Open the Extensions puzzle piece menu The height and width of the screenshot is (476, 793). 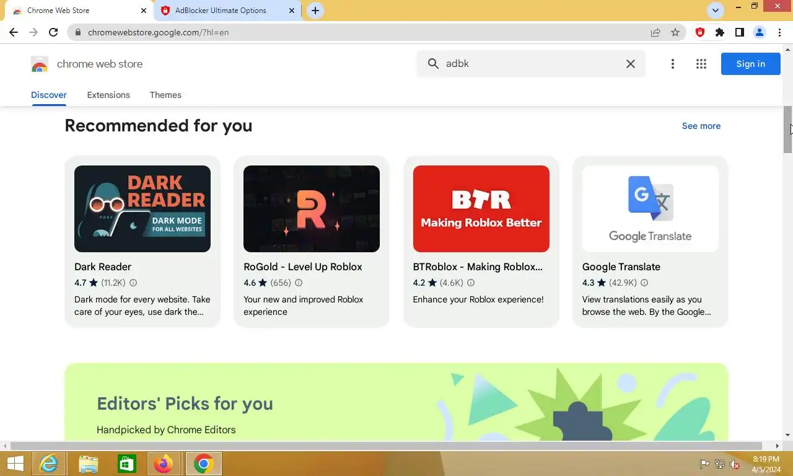point(720,32)
